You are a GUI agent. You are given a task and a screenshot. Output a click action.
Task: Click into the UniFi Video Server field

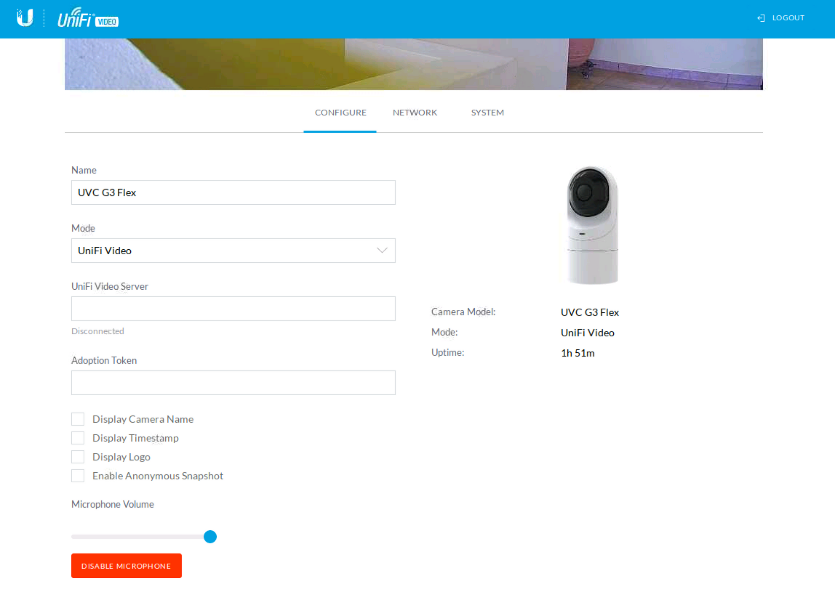pyautogui.click(x=233, y=309)
